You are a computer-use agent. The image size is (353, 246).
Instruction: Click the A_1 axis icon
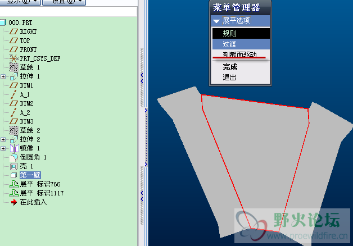tap(13, 94)
